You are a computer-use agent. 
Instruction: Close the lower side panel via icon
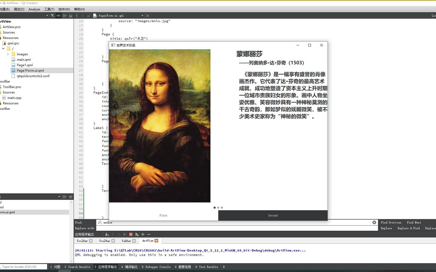[x=70, y=197]
